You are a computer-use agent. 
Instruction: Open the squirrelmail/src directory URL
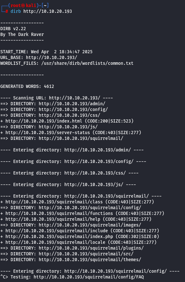[86, 254]
